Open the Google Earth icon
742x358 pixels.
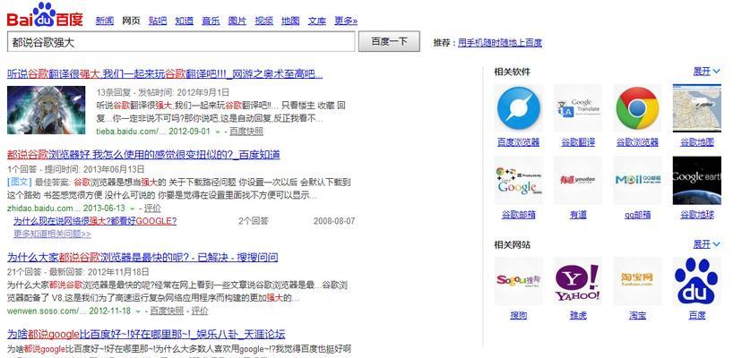point(696,181)
